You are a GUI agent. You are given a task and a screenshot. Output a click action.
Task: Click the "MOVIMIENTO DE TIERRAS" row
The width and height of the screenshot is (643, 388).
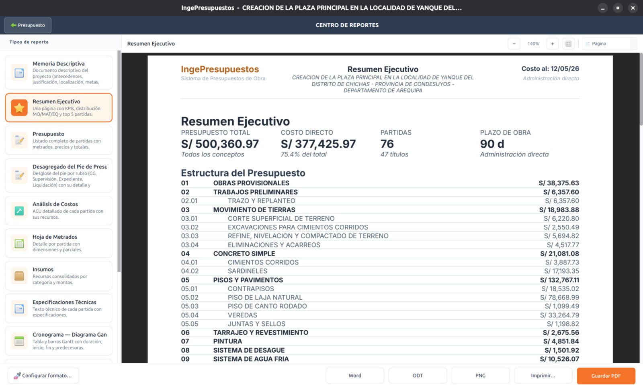pos(380,210)
